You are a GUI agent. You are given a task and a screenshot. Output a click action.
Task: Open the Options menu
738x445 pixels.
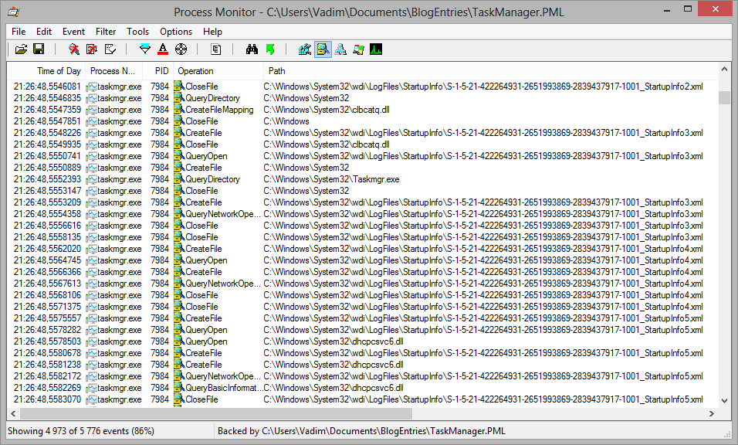tap(176, 32)
